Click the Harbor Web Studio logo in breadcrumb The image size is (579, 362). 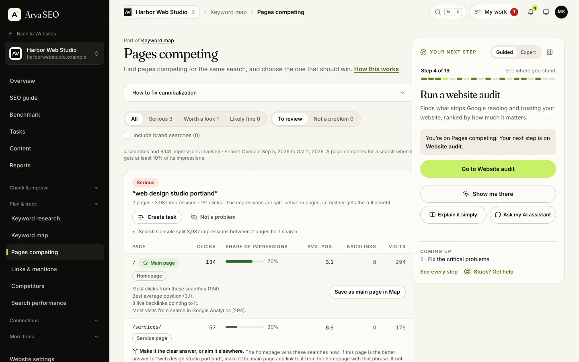(x=128, y=12)
